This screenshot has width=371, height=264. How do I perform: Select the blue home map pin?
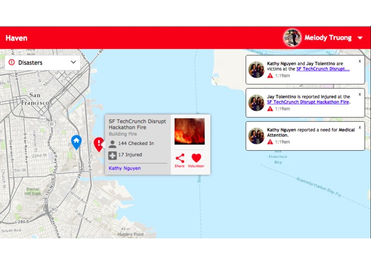pyautogui.click(x=76, y=142)
